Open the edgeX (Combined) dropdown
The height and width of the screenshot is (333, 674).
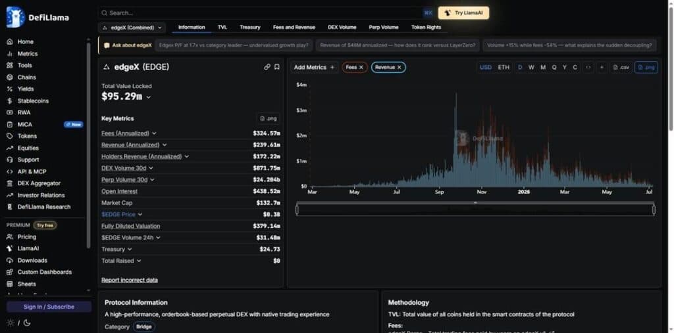[x=132, y=28]
